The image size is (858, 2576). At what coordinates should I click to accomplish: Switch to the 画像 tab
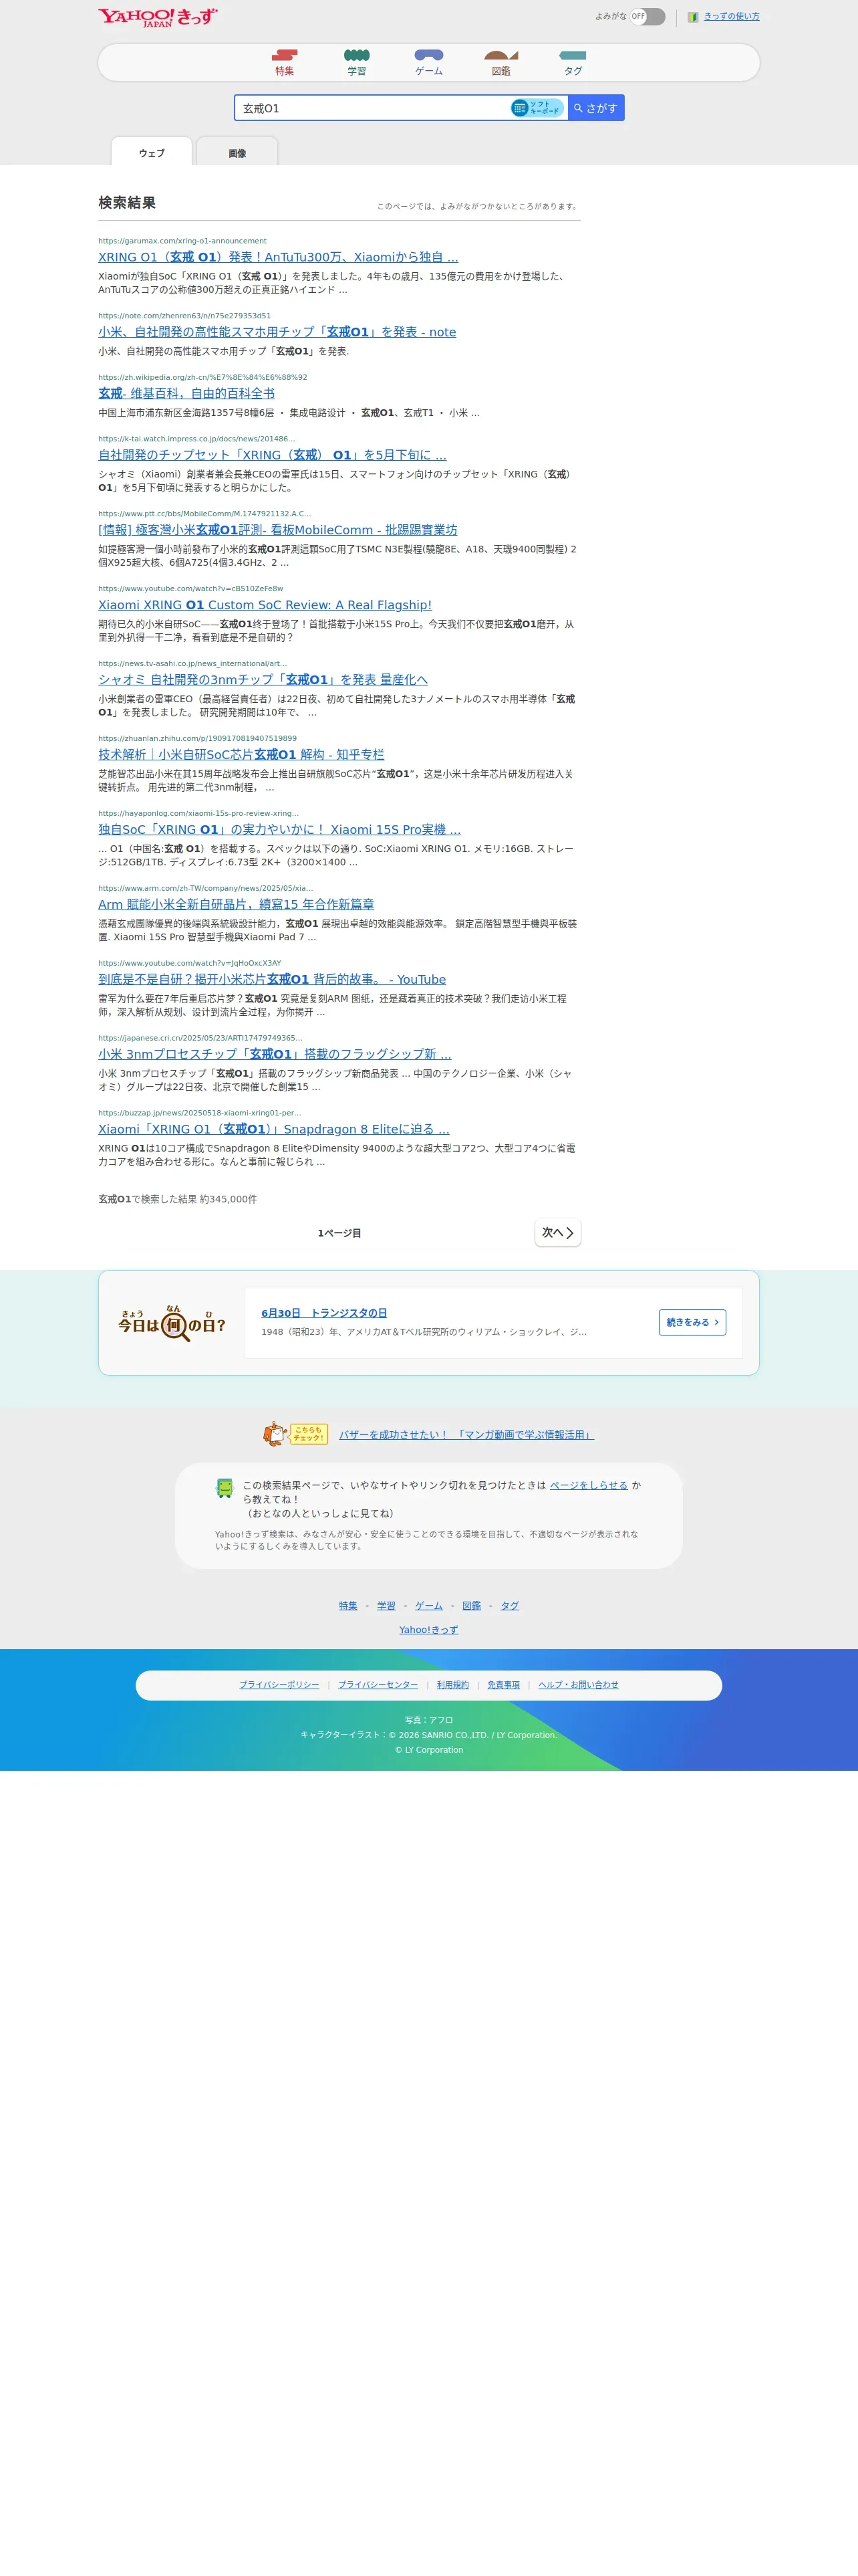click(x=237, y=152)
